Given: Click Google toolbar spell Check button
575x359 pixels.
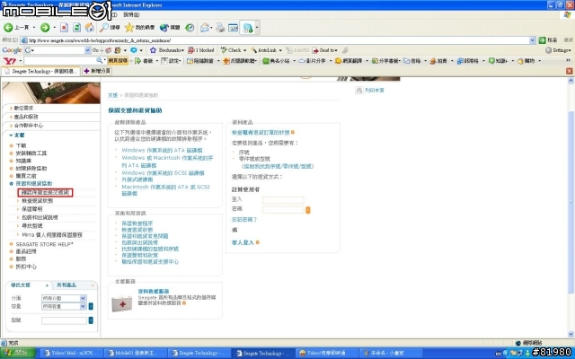Looking at the screenshot, I should (x=232, y=50).
